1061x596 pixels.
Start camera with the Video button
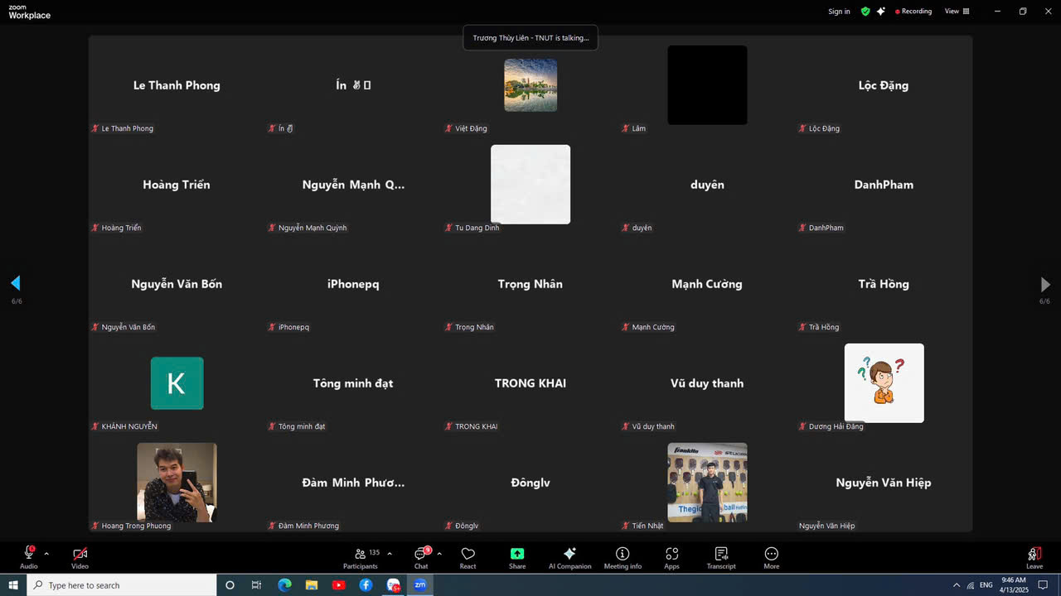click(x=80, y=557)
